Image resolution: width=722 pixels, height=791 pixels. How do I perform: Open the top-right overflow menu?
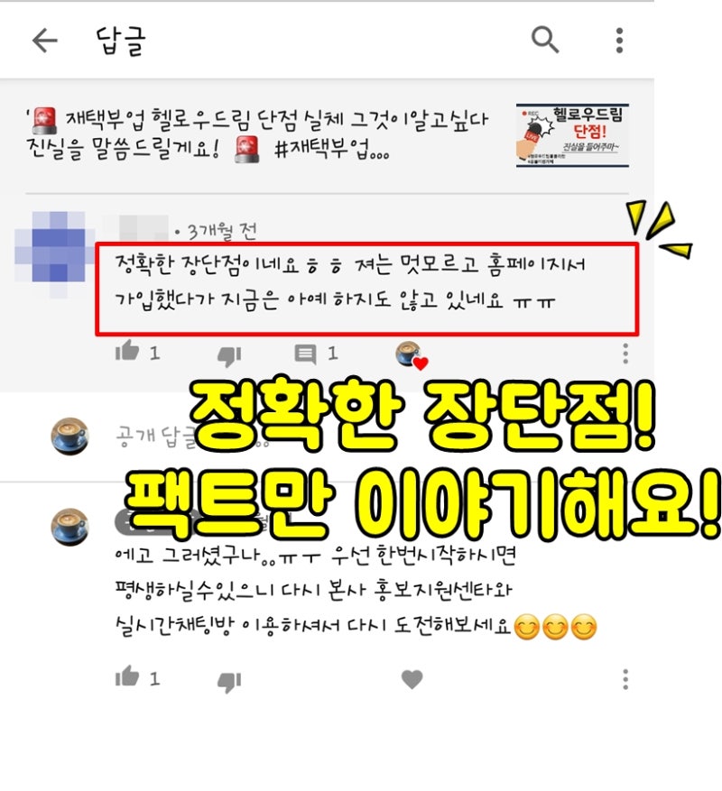click(619, 41)
